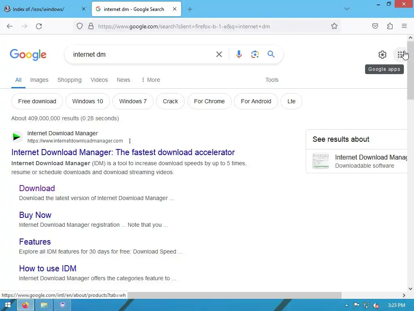The image size is (414, 311).
Task: Close the internet dm Google Search tab
Action: (x=175, y=9)
